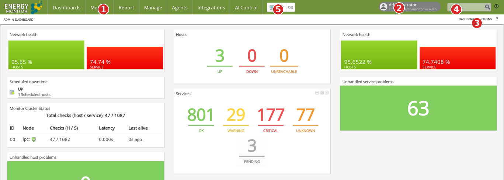This screenshot has width=504, height=180.
Task: Click the Total checks 47 / 1087 text
Action: pyautogui.click(x=86, y=115)
